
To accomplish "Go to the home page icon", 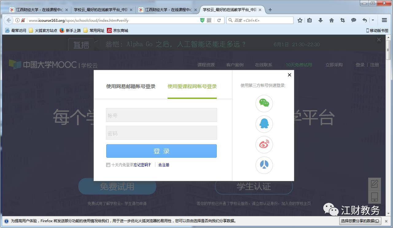I will pyautogui.click(x=332, y=20).
